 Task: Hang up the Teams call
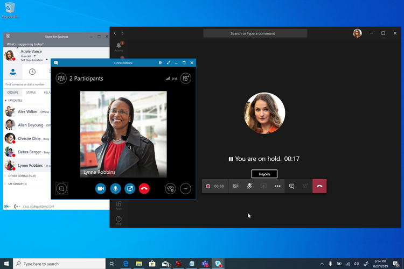(319, 186)
